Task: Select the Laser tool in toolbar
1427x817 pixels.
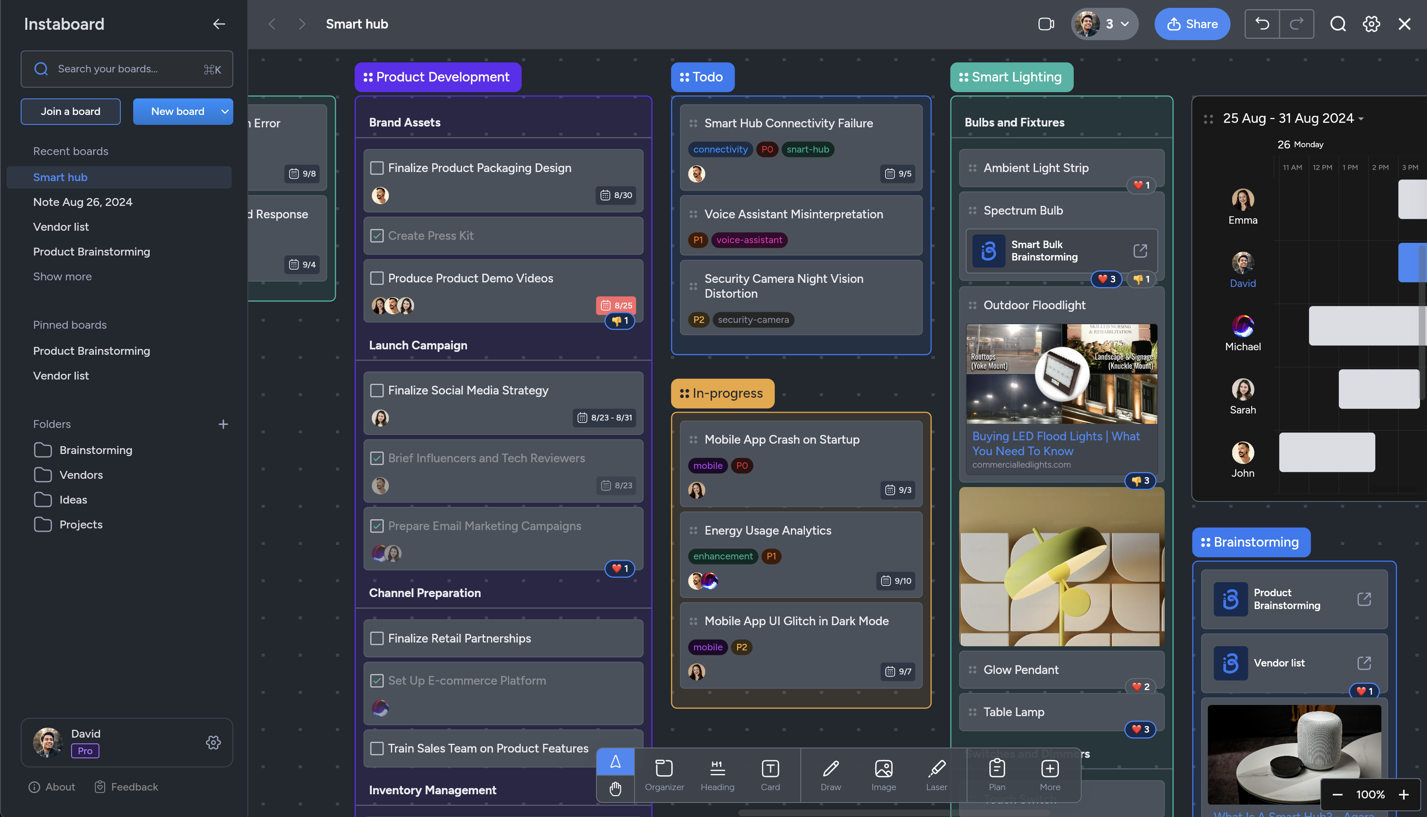Action: click(x=935, y=774)
